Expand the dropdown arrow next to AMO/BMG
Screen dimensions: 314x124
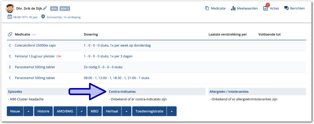point(81,111)
